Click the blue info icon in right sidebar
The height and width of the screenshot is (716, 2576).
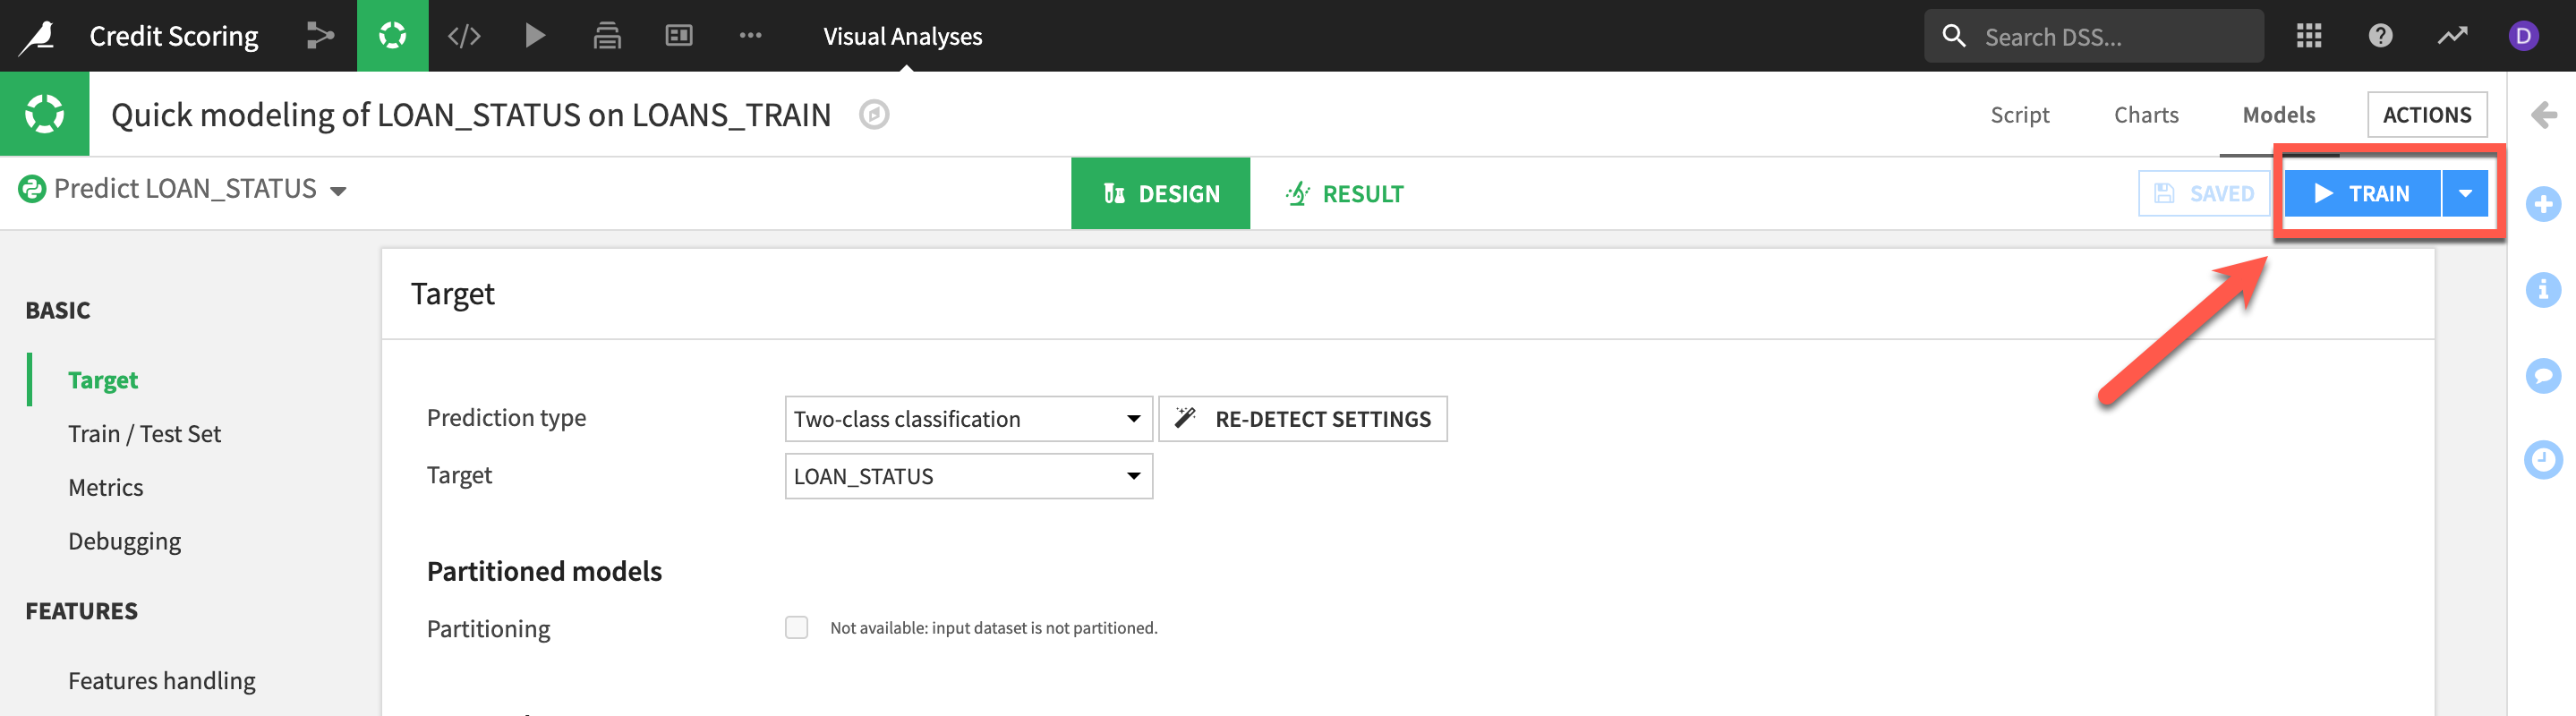tap(2543, 290)
